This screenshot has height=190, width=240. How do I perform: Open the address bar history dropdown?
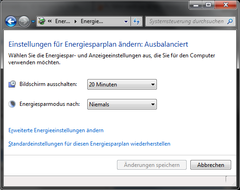[x=126, y=22]
